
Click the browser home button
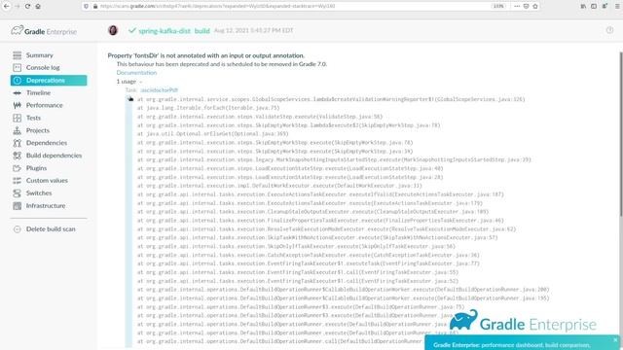click(x=38, y=7)
